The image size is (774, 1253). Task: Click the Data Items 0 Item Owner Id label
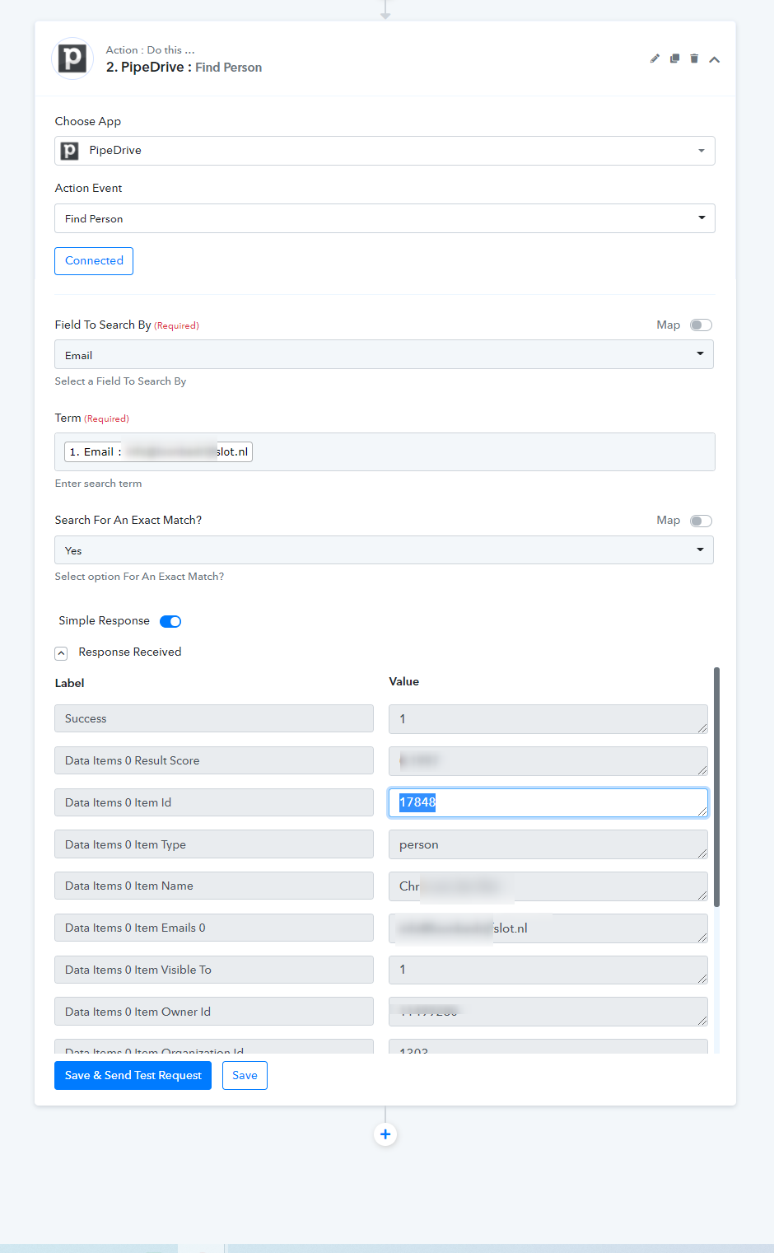tap(214, 1012)
